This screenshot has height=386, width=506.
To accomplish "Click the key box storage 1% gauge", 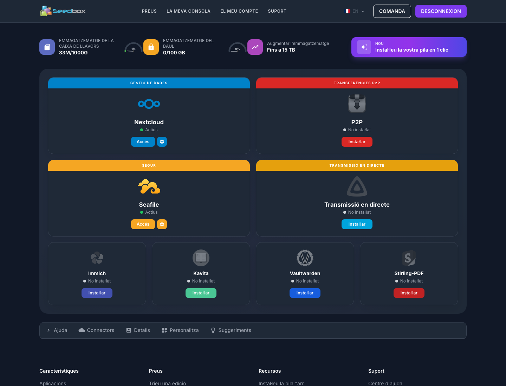I will pos(133,47).
